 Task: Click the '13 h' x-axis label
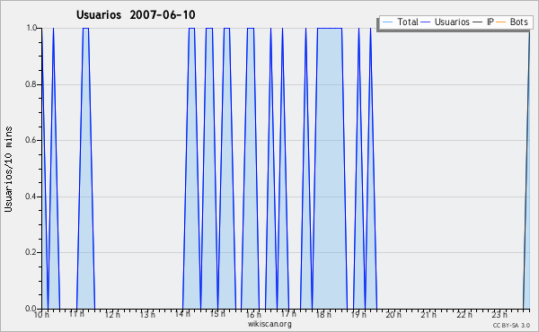(147, 314)
